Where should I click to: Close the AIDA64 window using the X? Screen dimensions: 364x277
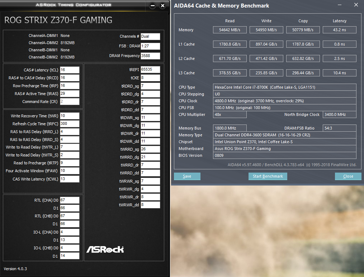tap(356, 5)
